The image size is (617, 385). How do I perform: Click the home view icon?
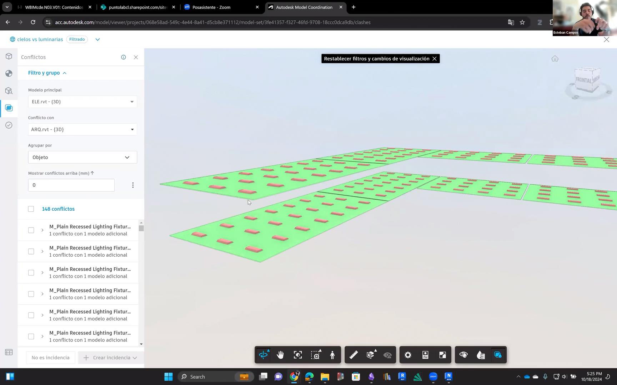point(555,59)
